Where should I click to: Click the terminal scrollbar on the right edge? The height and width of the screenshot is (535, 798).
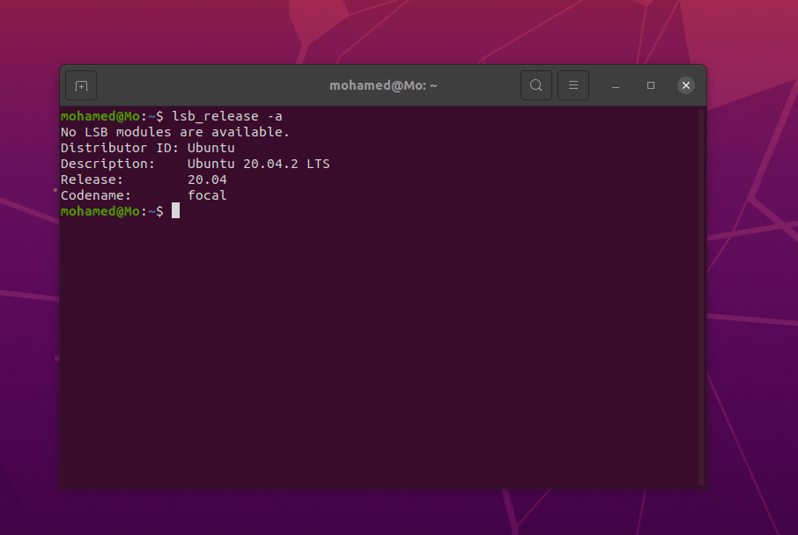point(702,264)
